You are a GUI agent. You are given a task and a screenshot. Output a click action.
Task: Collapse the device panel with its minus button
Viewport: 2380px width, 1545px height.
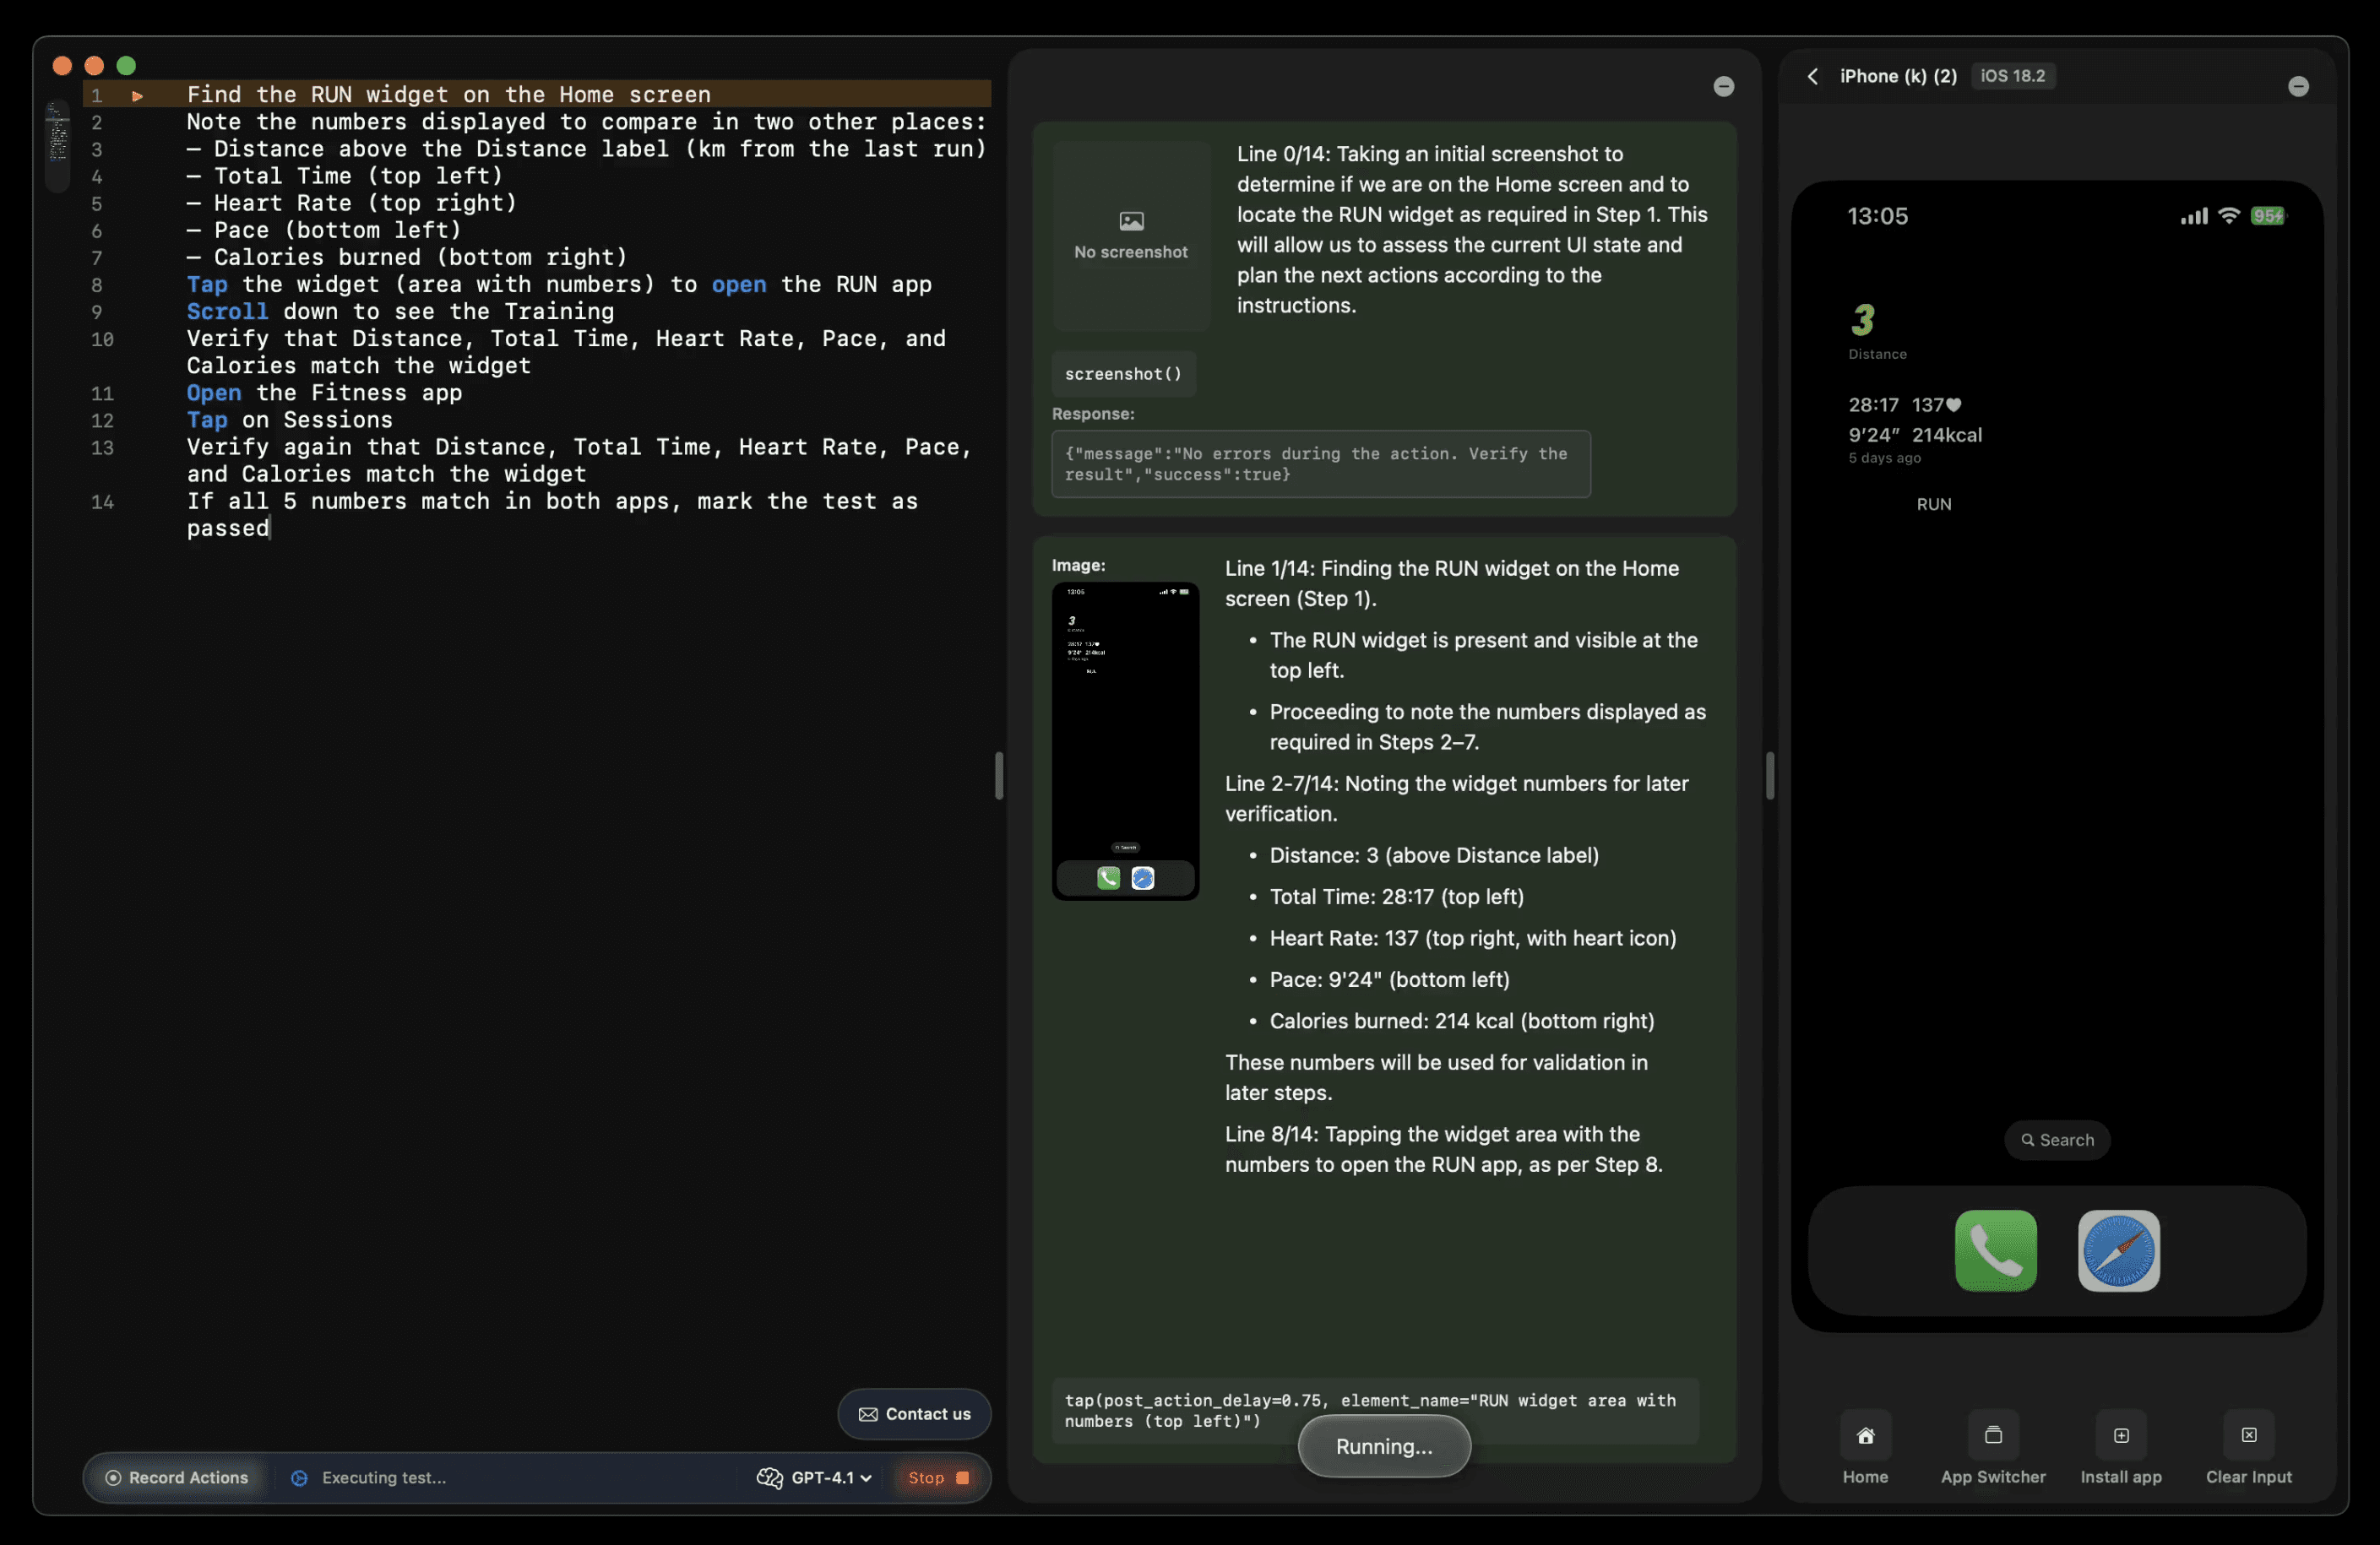2298,87
